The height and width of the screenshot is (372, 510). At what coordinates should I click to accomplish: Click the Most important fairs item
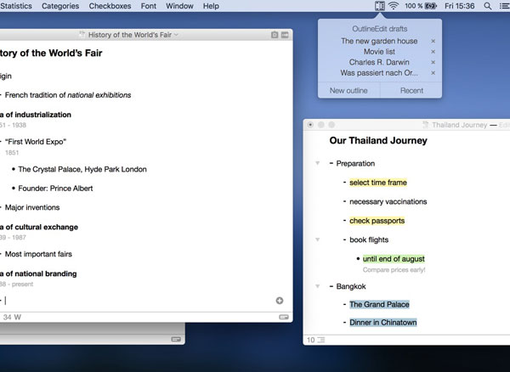click(x=38, y=254)
